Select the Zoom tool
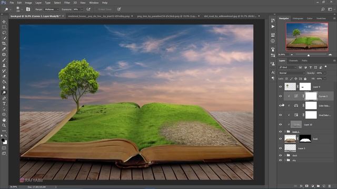This screenshot has width=337, height=189. point(4,125)
